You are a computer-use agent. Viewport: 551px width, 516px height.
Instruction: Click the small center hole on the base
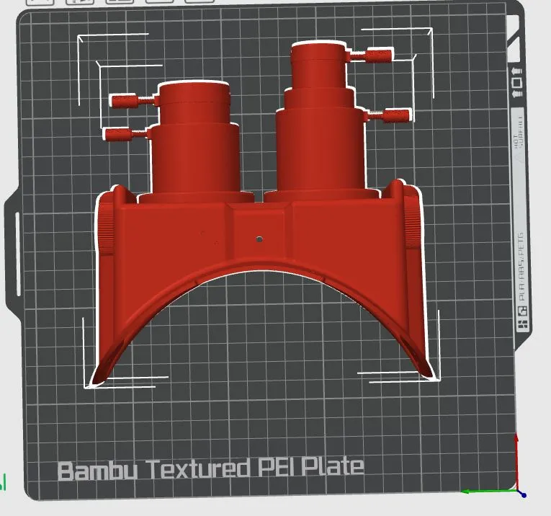(259, 239)
